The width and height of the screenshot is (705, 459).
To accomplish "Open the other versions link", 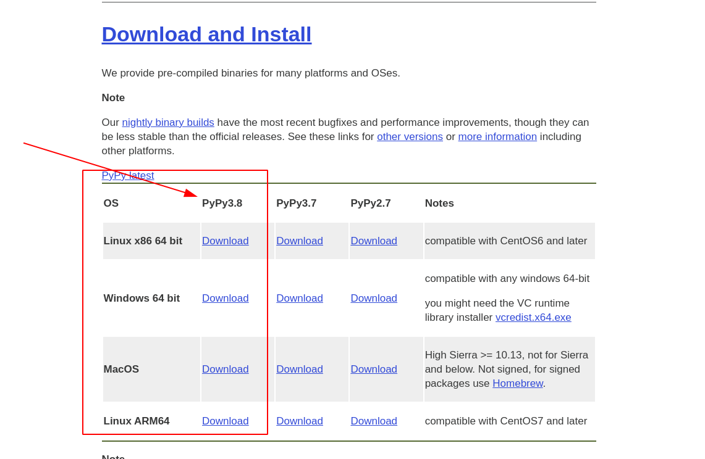I will coord(410,136).
